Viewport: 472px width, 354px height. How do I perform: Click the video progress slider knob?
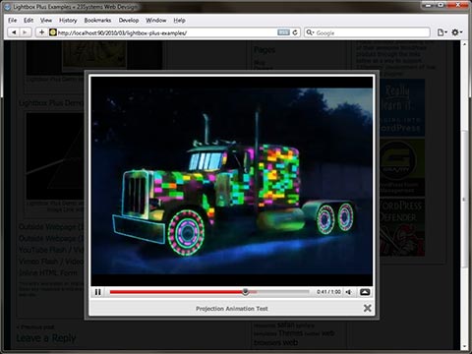245,291
